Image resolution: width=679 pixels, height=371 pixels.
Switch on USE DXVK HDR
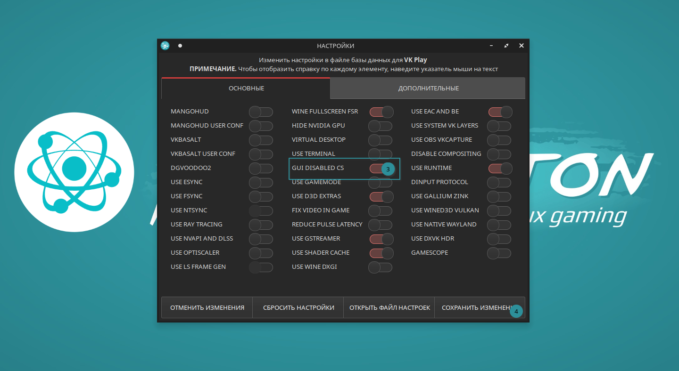pyautogui.click(x=499, y=239)
